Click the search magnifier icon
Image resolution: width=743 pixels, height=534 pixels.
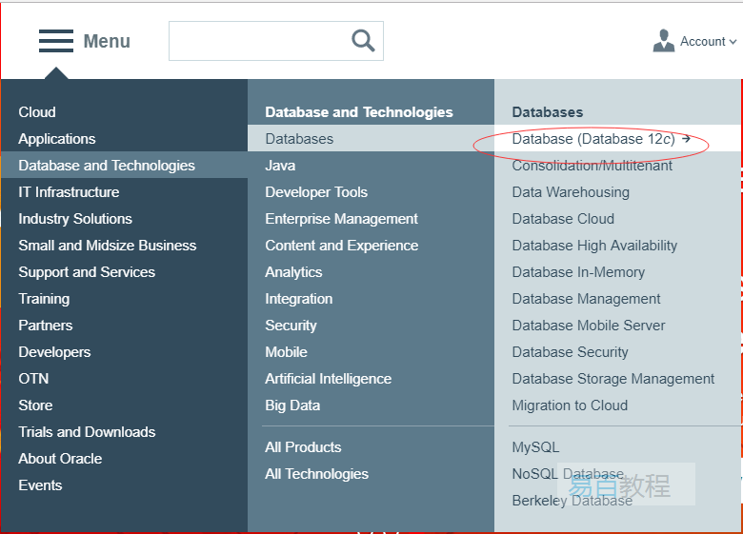pyautogui.click(x=363, y=40)
